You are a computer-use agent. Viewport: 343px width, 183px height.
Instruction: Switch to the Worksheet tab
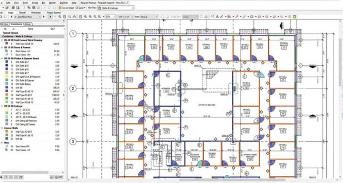[36, 13]
